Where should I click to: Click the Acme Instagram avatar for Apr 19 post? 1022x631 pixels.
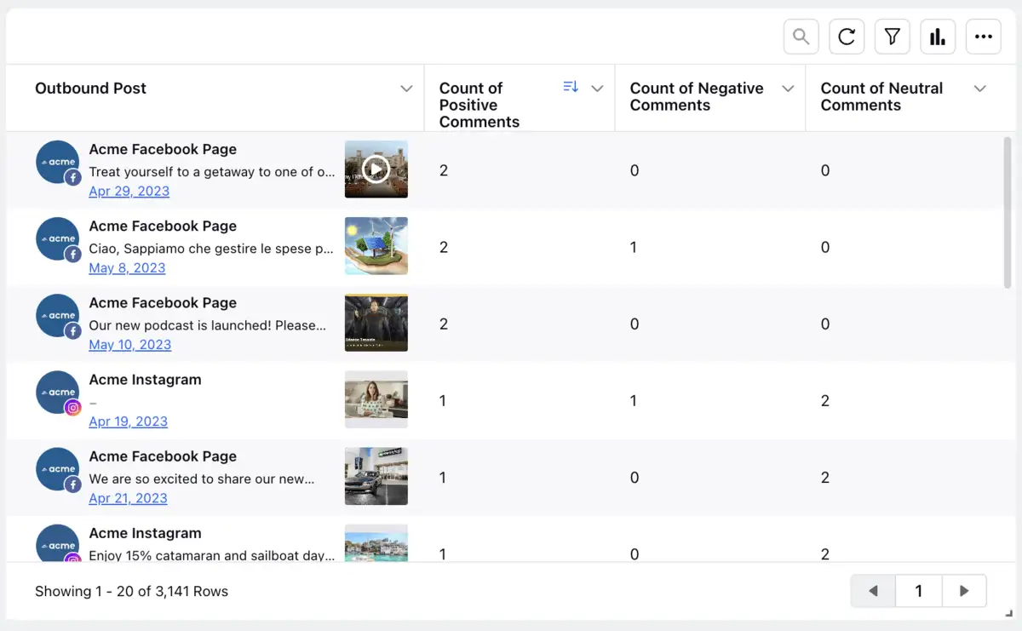pyautogui.click(x=58, y=393)
